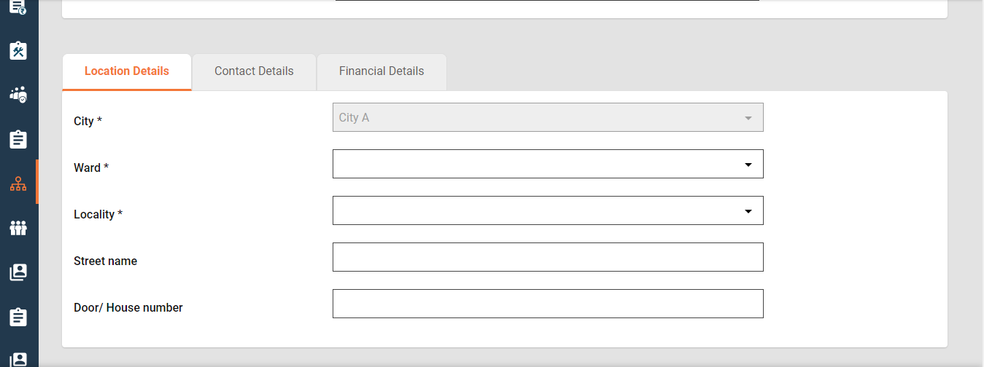Click into the Street name field
The width and height of the screenshot is (984, 367).
pyautogui.click(x=548, y=257)
